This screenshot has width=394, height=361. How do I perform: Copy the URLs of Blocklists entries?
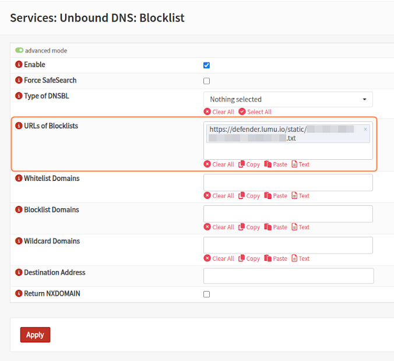click(249, 164)
